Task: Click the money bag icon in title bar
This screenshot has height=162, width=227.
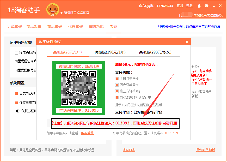Action: tap(199, 6)
